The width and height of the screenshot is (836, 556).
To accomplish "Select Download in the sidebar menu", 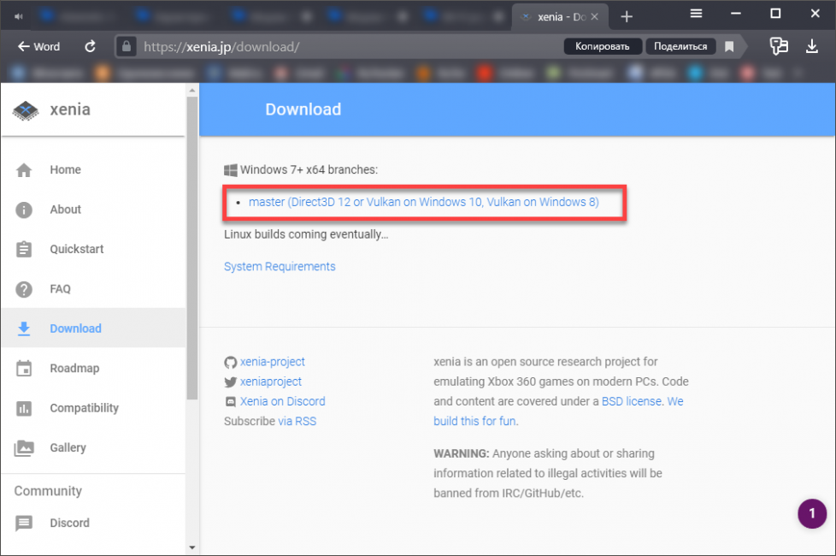I will click(75, 328).
